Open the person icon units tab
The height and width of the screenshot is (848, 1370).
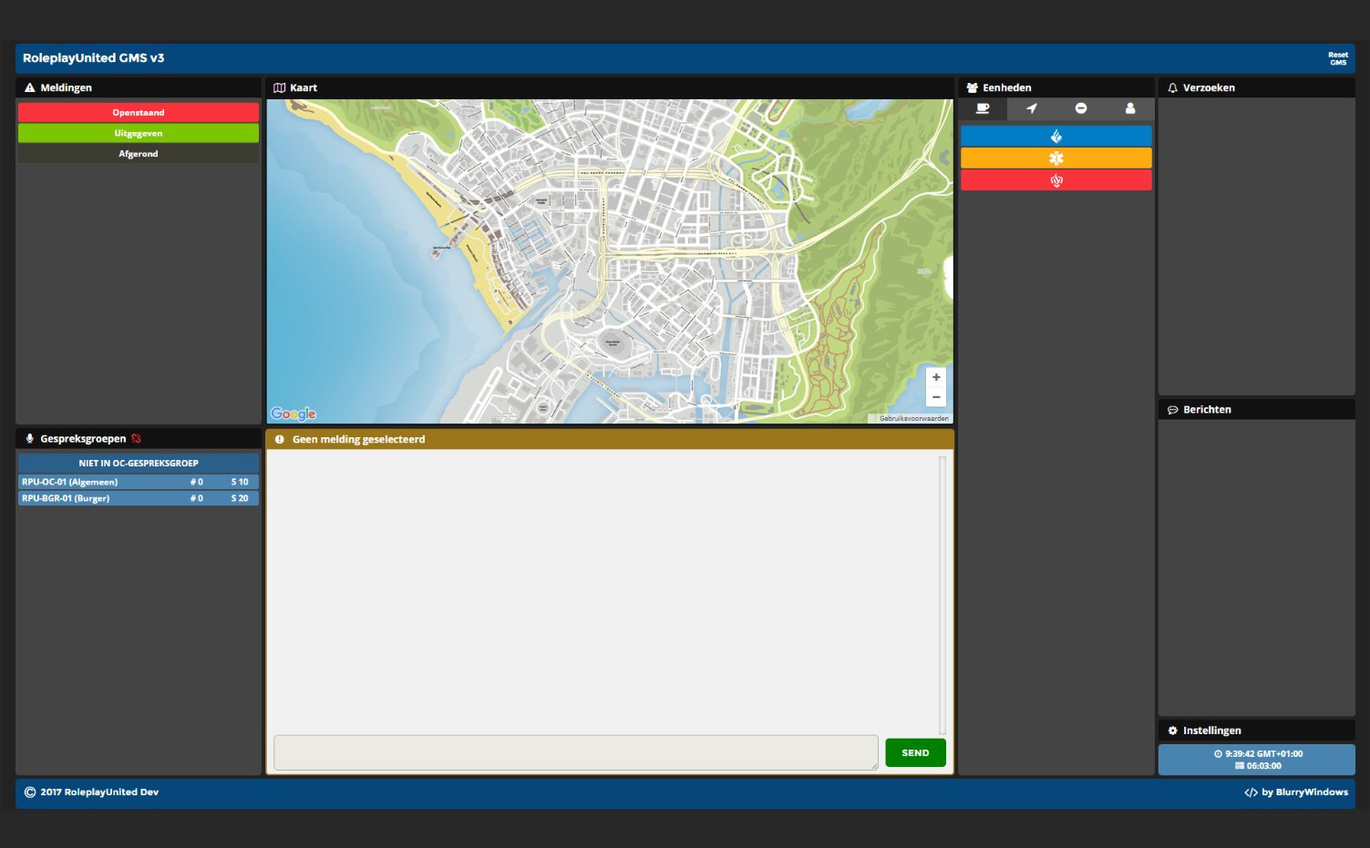pyautogui.click(x=1130, y=108)
